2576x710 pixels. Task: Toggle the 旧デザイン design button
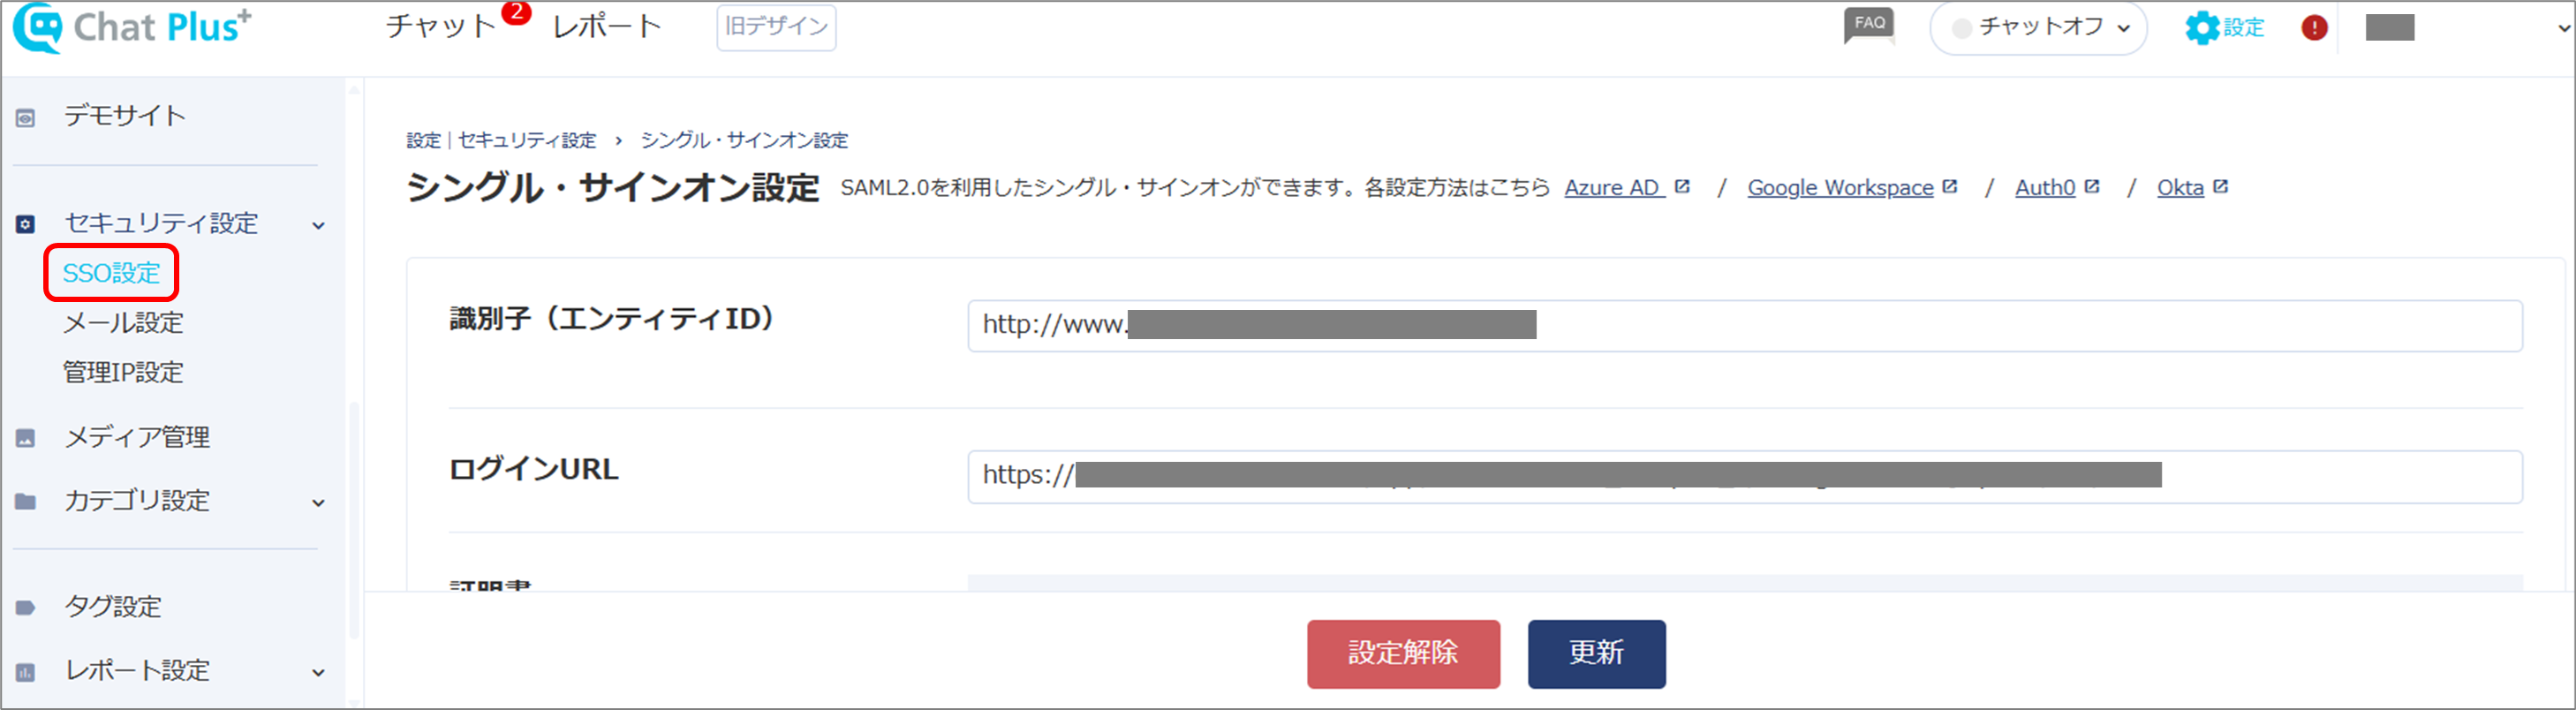coord(776,27)
